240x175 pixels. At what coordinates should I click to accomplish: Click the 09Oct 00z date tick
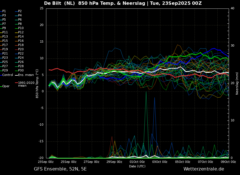pos(228,162)
